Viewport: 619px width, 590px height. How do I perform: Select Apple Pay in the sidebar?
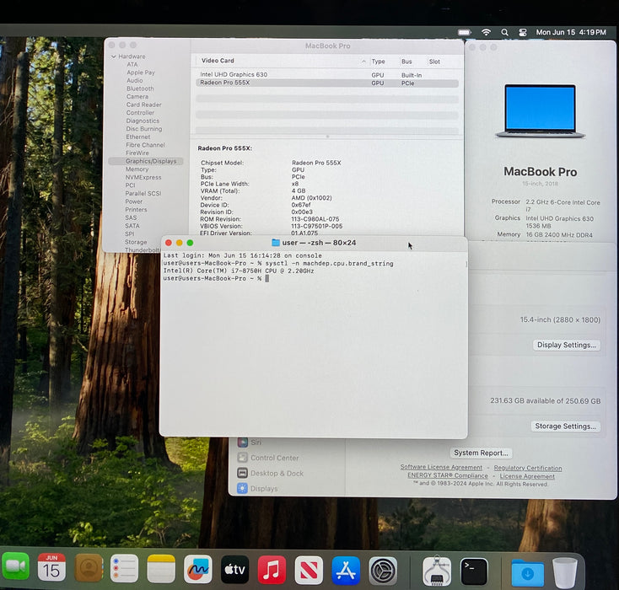[141, 72]
